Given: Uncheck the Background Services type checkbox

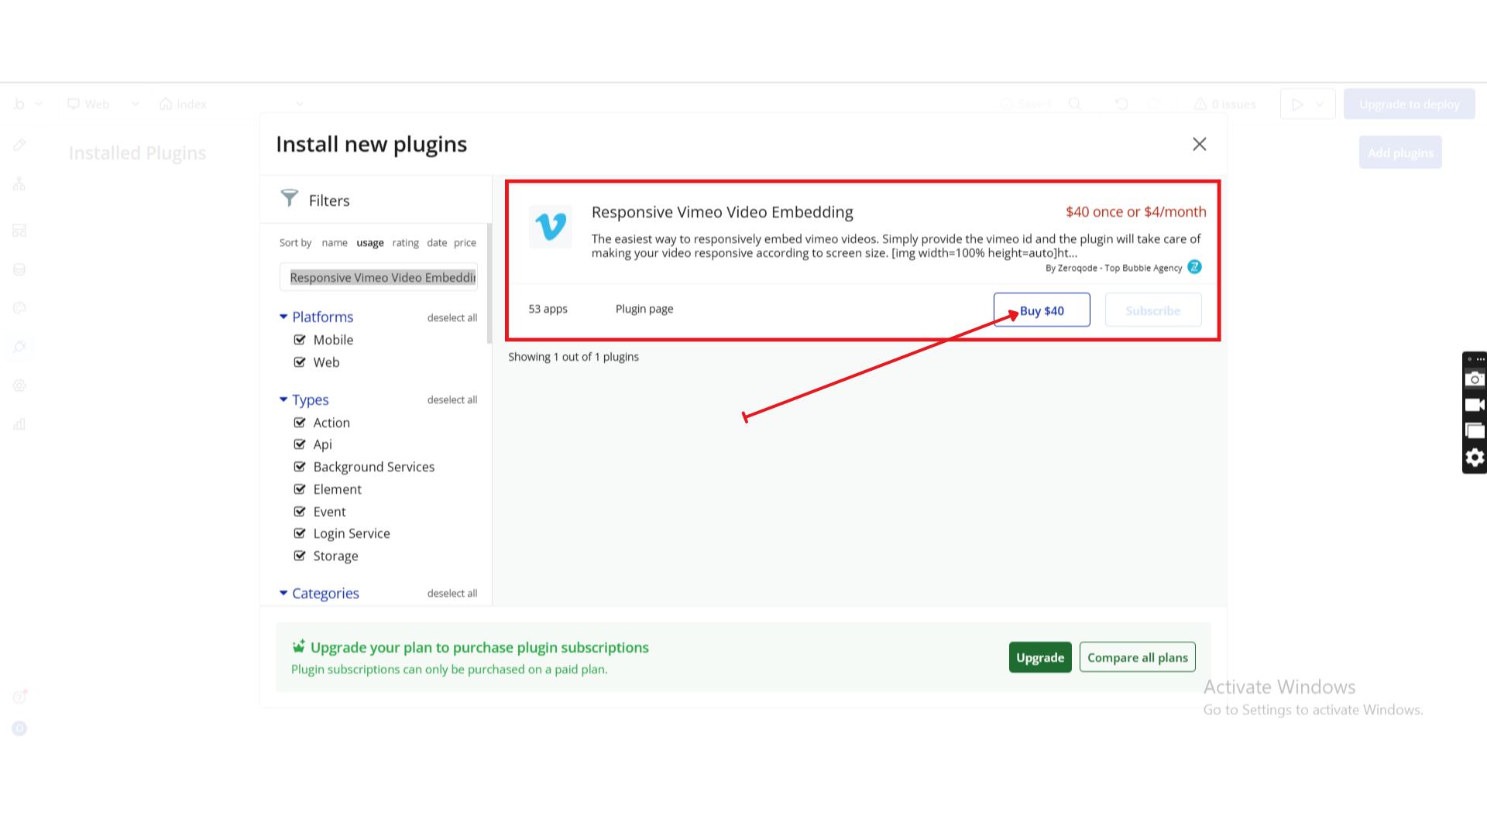Looking at the screenshot, I should [300, 467].
